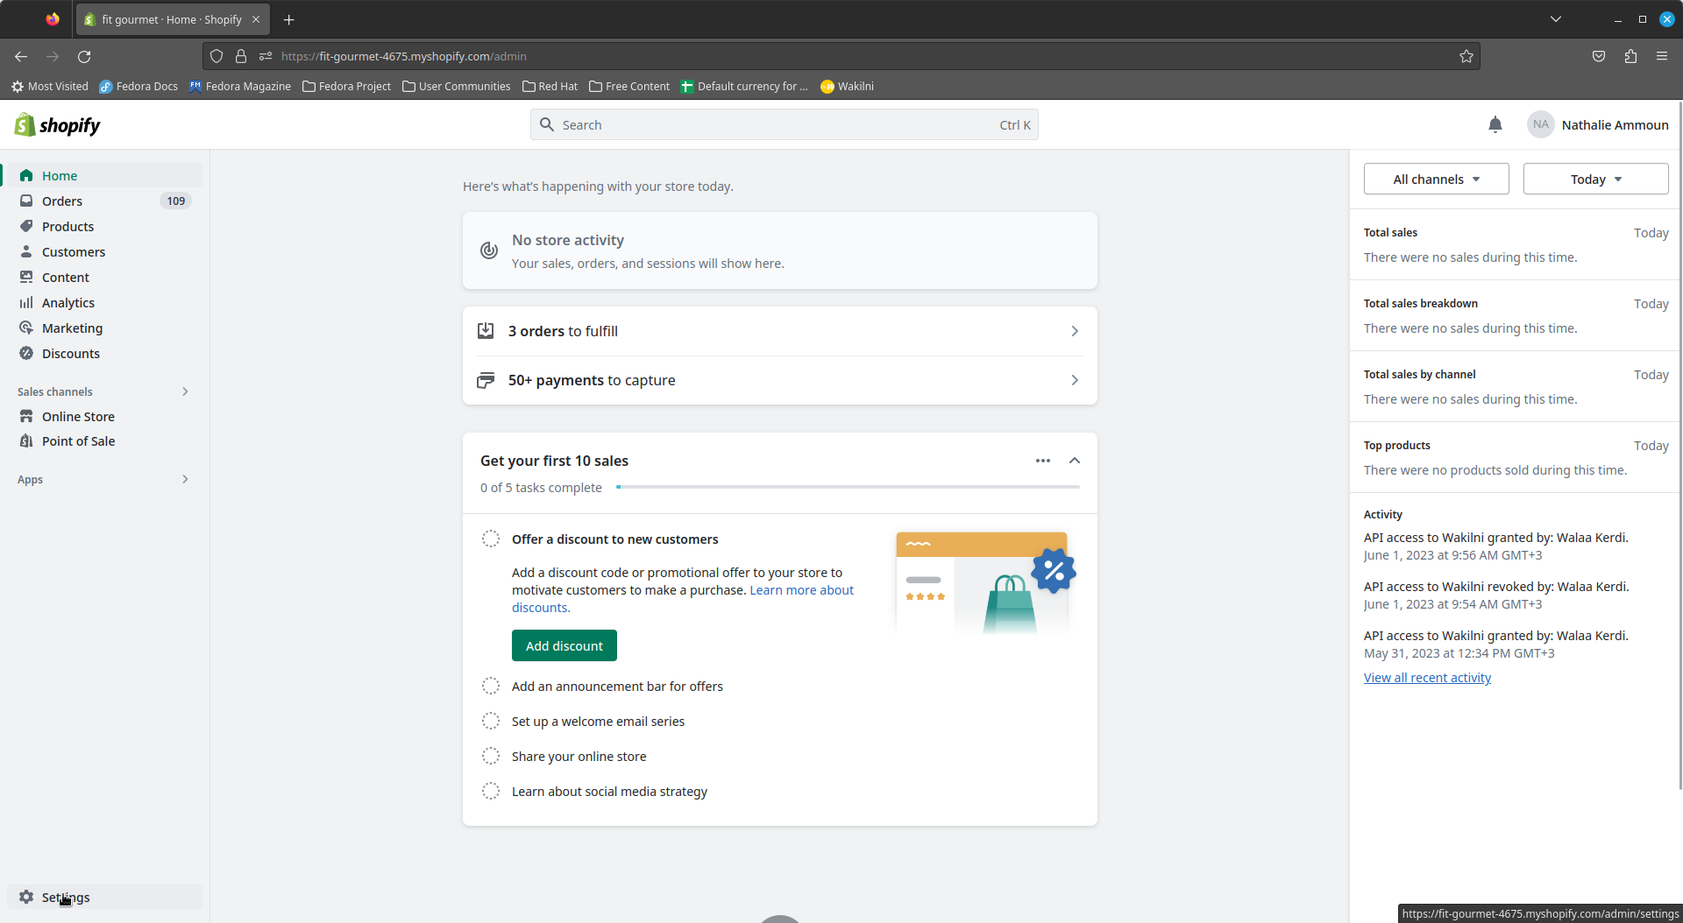The height and width of the screenshot is (923, 1683).
Task: Collapse the 'Get your first 10 sales' card
Action: (1074, 461)
